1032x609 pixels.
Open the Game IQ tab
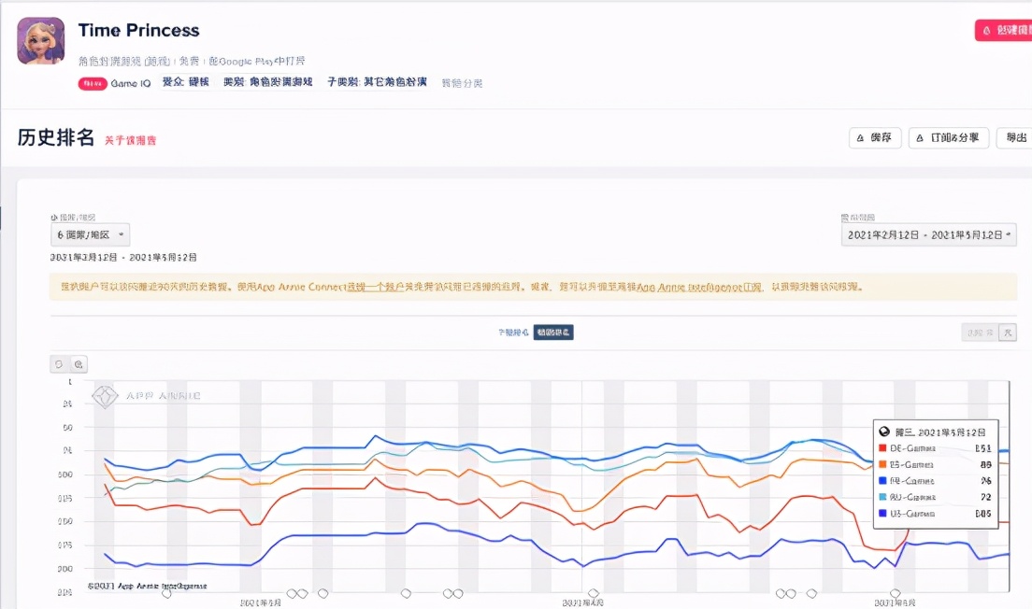coord(132,82)
